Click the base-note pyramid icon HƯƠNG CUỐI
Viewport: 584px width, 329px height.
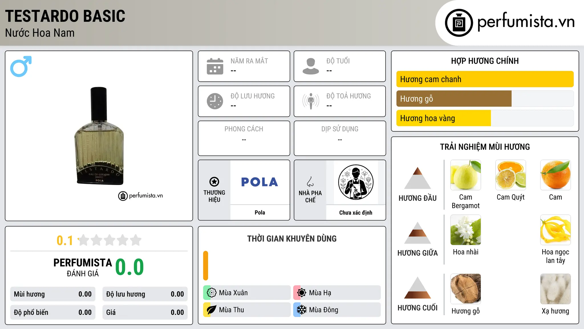pyautogui.click(x=417, y=288)
